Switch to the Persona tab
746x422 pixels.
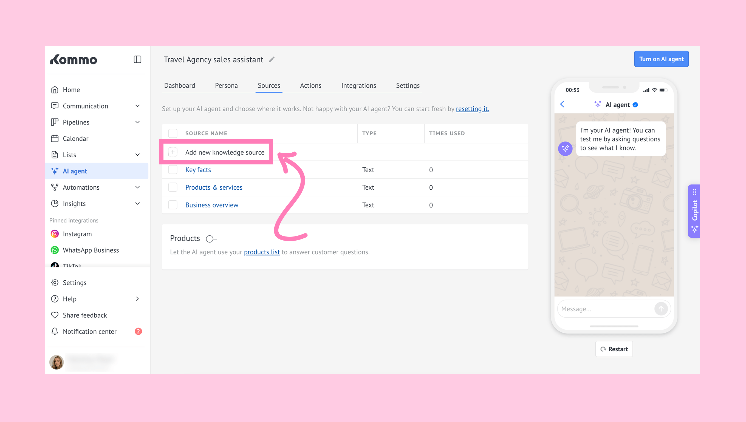(226, 85)
